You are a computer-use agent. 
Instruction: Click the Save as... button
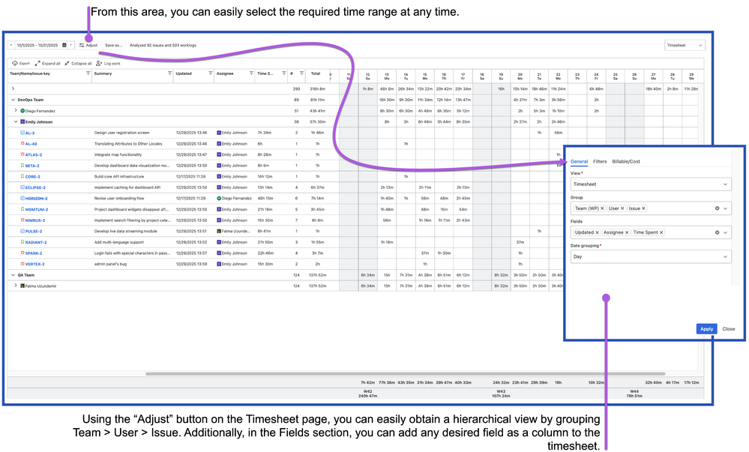(114, 46)
